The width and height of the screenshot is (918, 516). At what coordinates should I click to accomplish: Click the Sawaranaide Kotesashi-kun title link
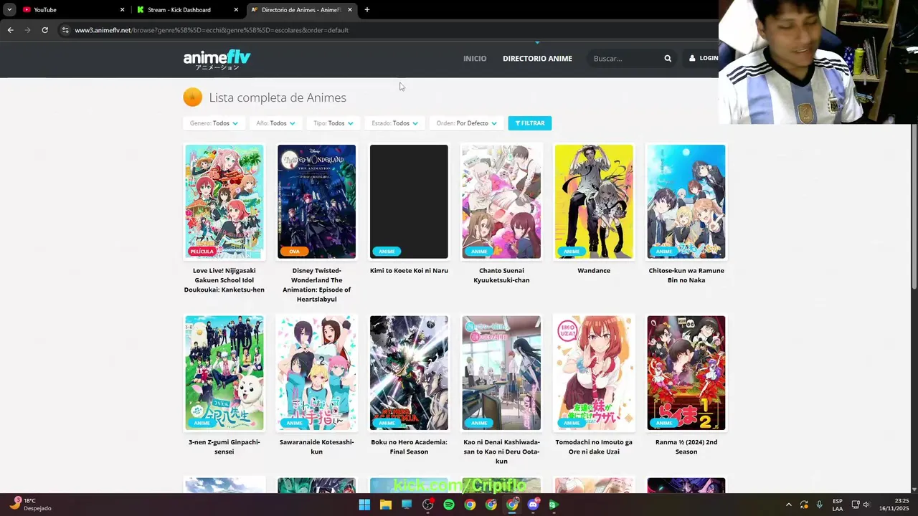pyautogui.click(x=316, y=447)
